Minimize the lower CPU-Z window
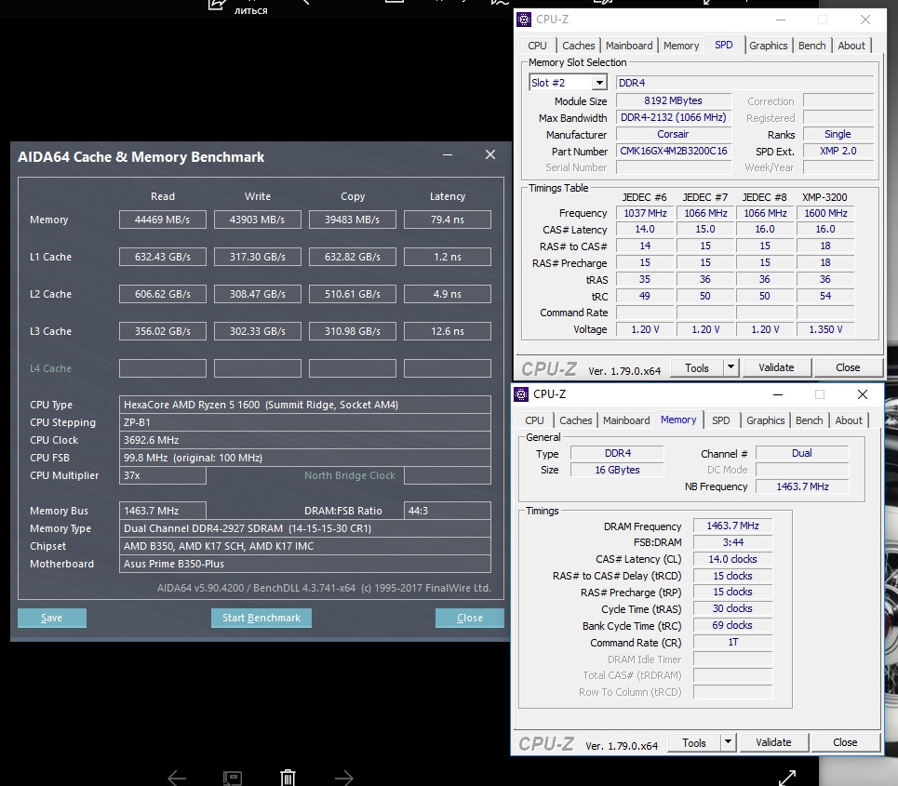Viewport: 898px width, 786px height. [x=778, y=394]
